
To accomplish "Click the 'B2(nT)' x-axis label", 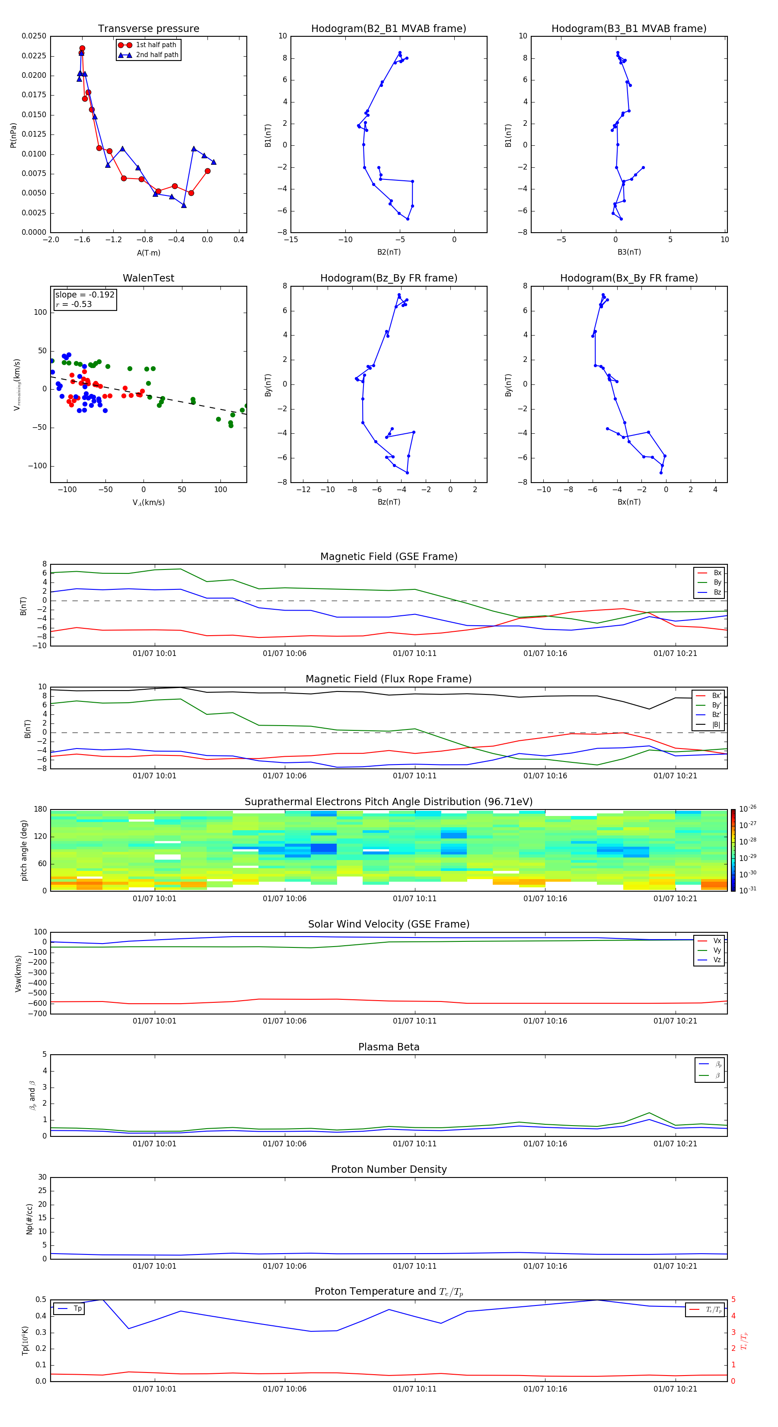I will click(x=389, y=252).
